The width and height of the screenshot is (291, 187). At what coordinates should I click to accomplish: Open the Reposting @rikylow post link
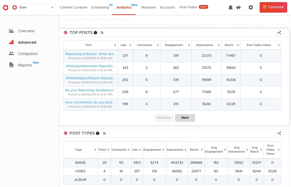pyautogui.click(x=90, y=54)
